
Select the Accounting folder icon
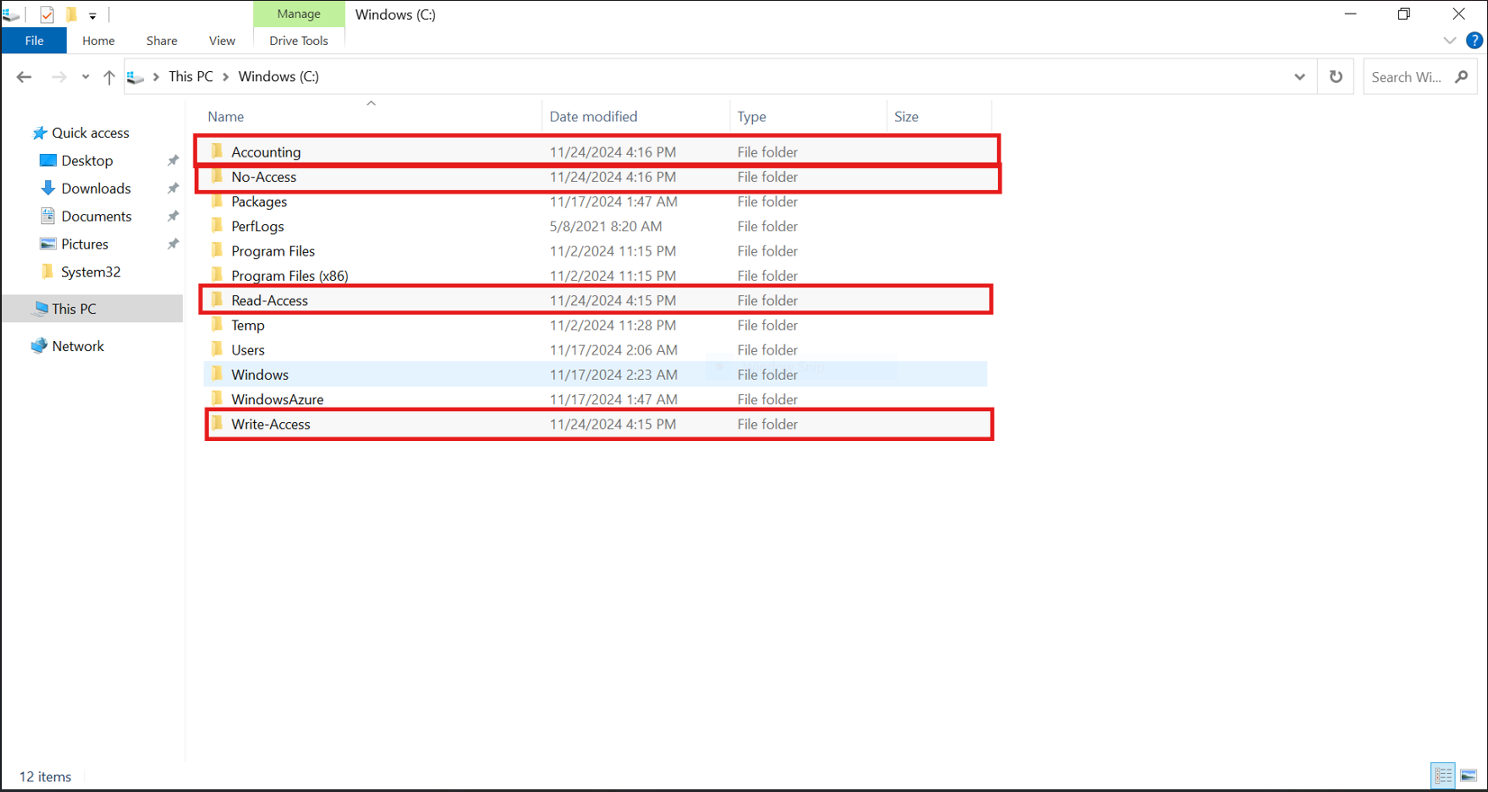tap(217, 150)
